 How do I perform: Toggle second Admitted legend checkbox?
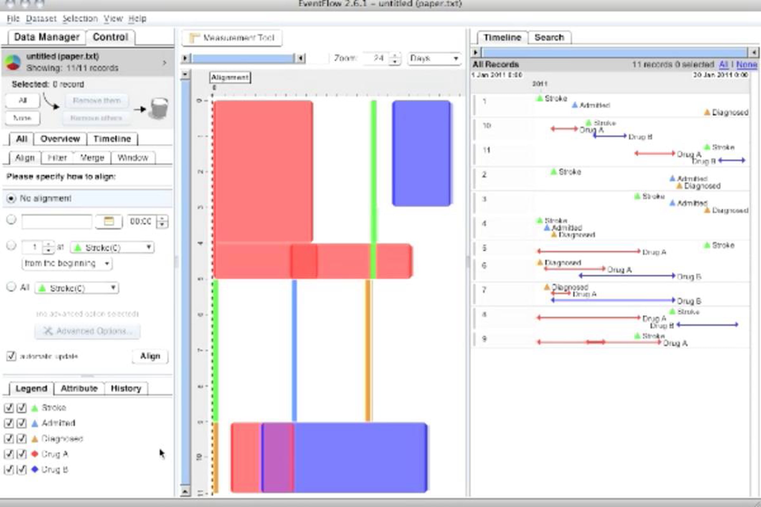[21, 423]
